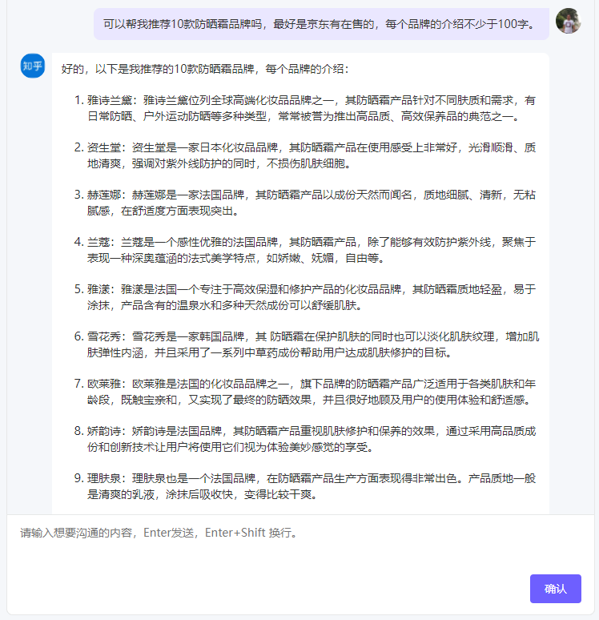Open the user profile avatar
The image size is (599, 620).
coord(568,21)
